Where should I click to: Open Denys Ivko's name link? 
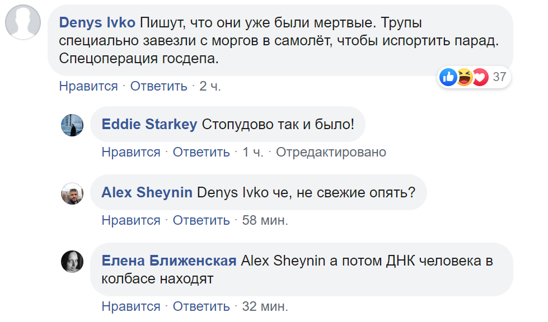click(x=97, y=23)
